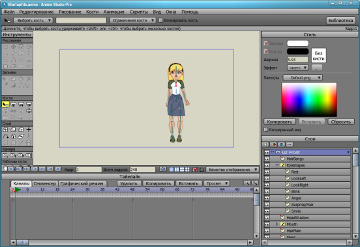This screenshot has height=247, width=360.
Task: Collapse the EyeShapes layer group
Action: (x=277, y=165)
